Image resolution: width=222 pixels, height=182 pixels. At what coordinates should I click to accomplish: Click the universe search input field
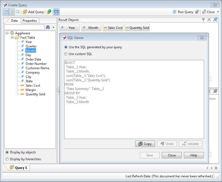point(24,27)
